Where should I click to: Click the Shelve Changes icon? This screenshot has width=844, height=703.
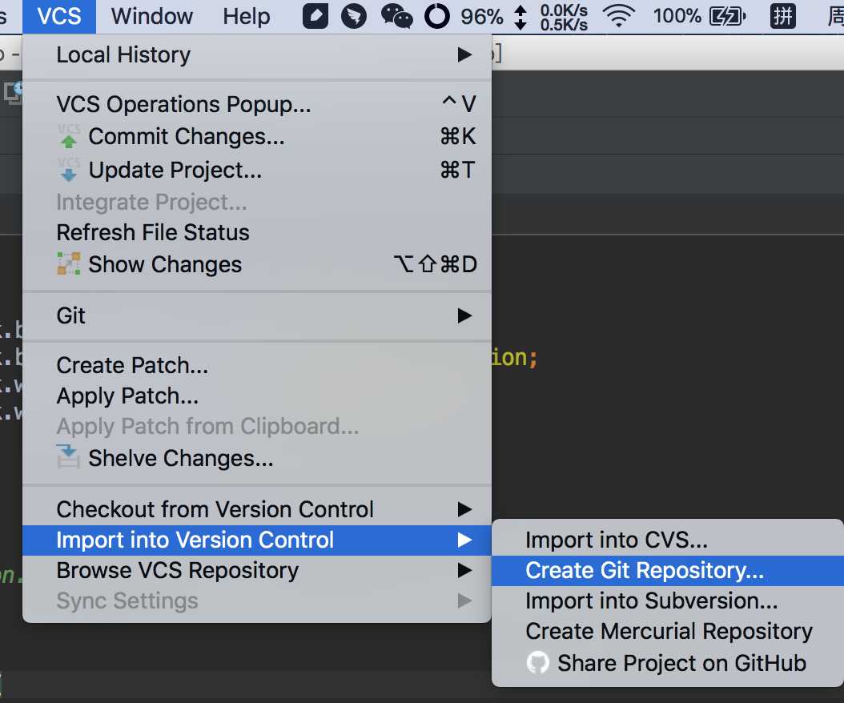69,458
